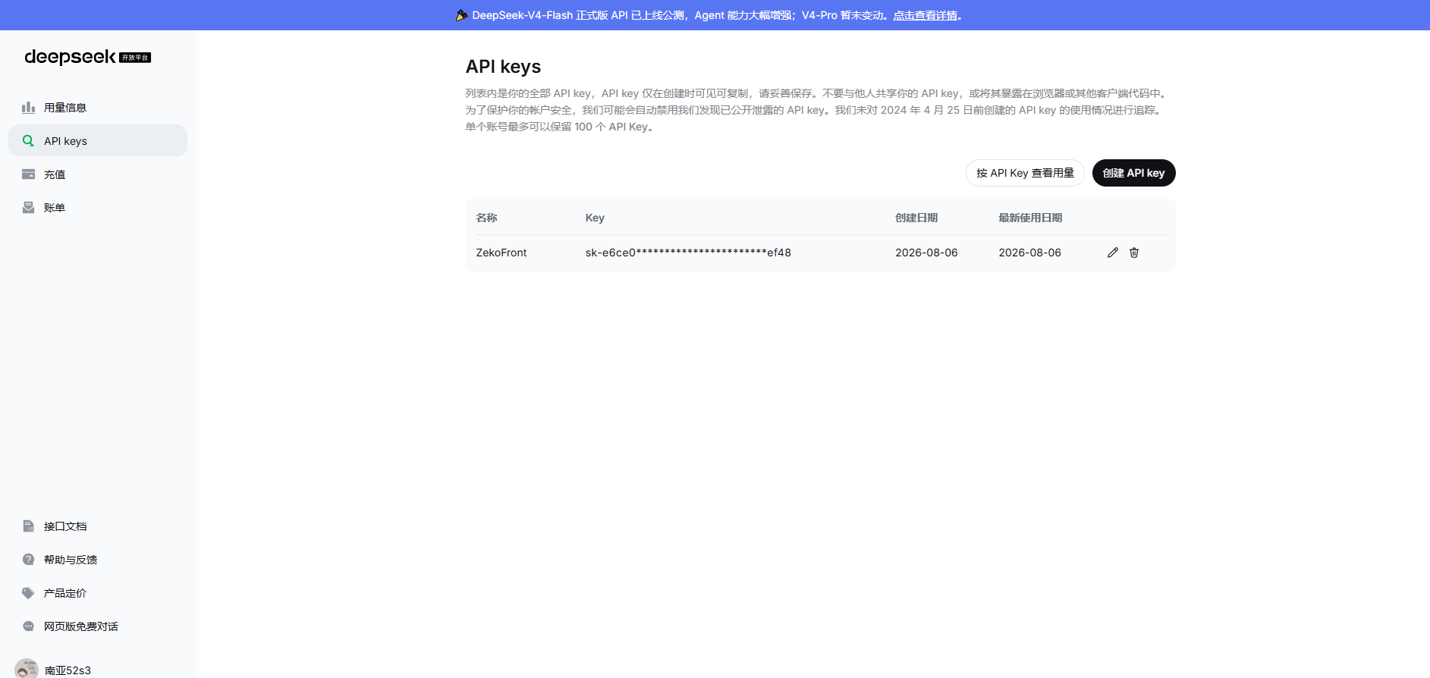Click the API keys magnifier icon
The image size is (1430, 678).
(x=28, y=141)
